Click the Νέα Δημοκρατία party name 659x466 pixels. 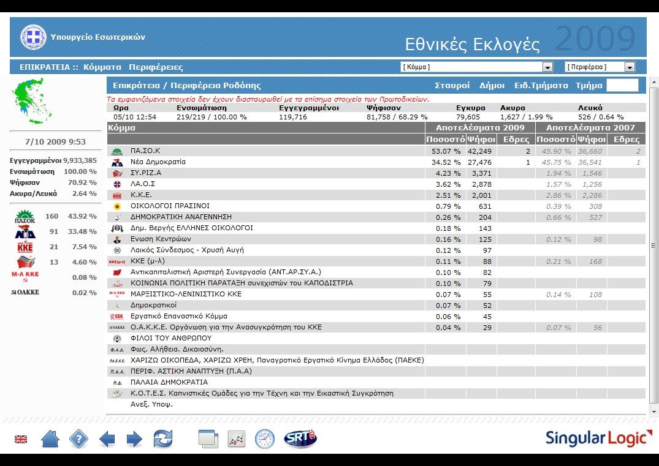pos(158,162)
